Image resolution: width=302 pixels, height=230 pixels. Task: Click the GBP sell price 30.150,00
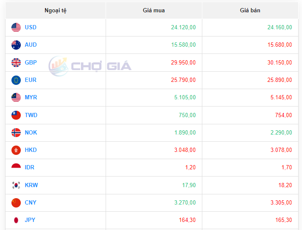[x=280, y=63]
